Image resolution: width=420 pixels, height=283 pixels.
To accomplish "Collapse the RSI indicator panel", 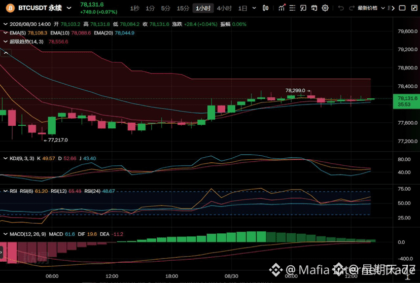I will coord(6,191).
